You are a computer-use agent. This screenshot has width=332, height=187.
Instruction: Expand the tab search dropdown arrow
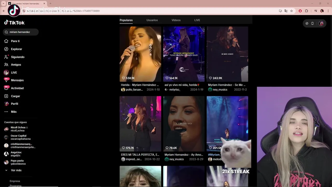coord(3,4)
